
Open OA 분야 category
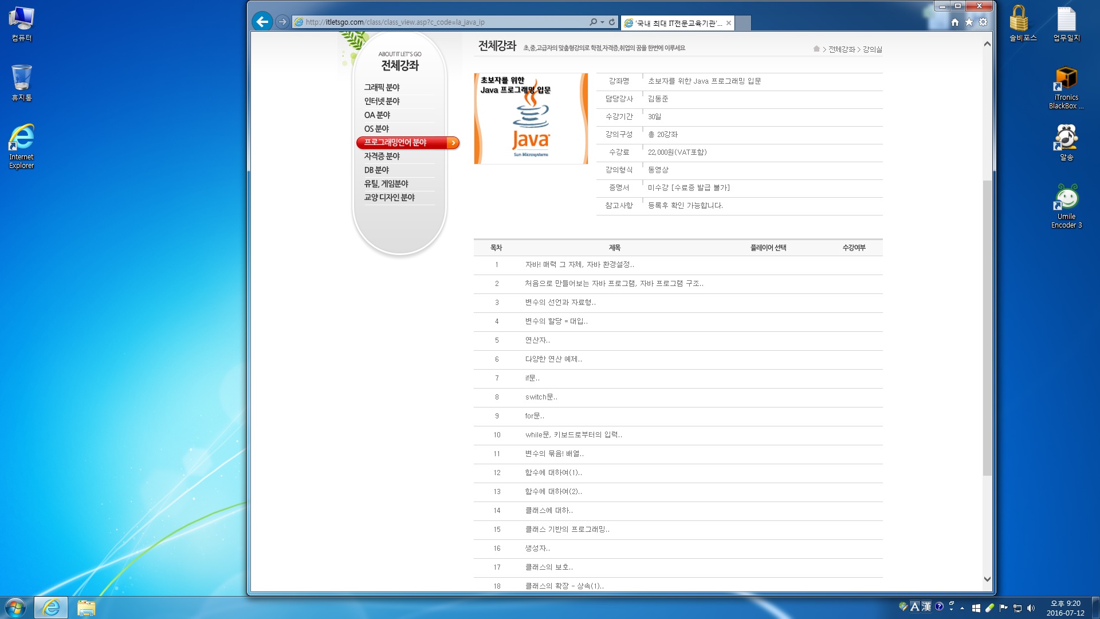point(377,115)
